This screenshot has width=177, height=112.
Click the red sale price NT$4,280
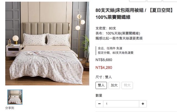point(104,67)
